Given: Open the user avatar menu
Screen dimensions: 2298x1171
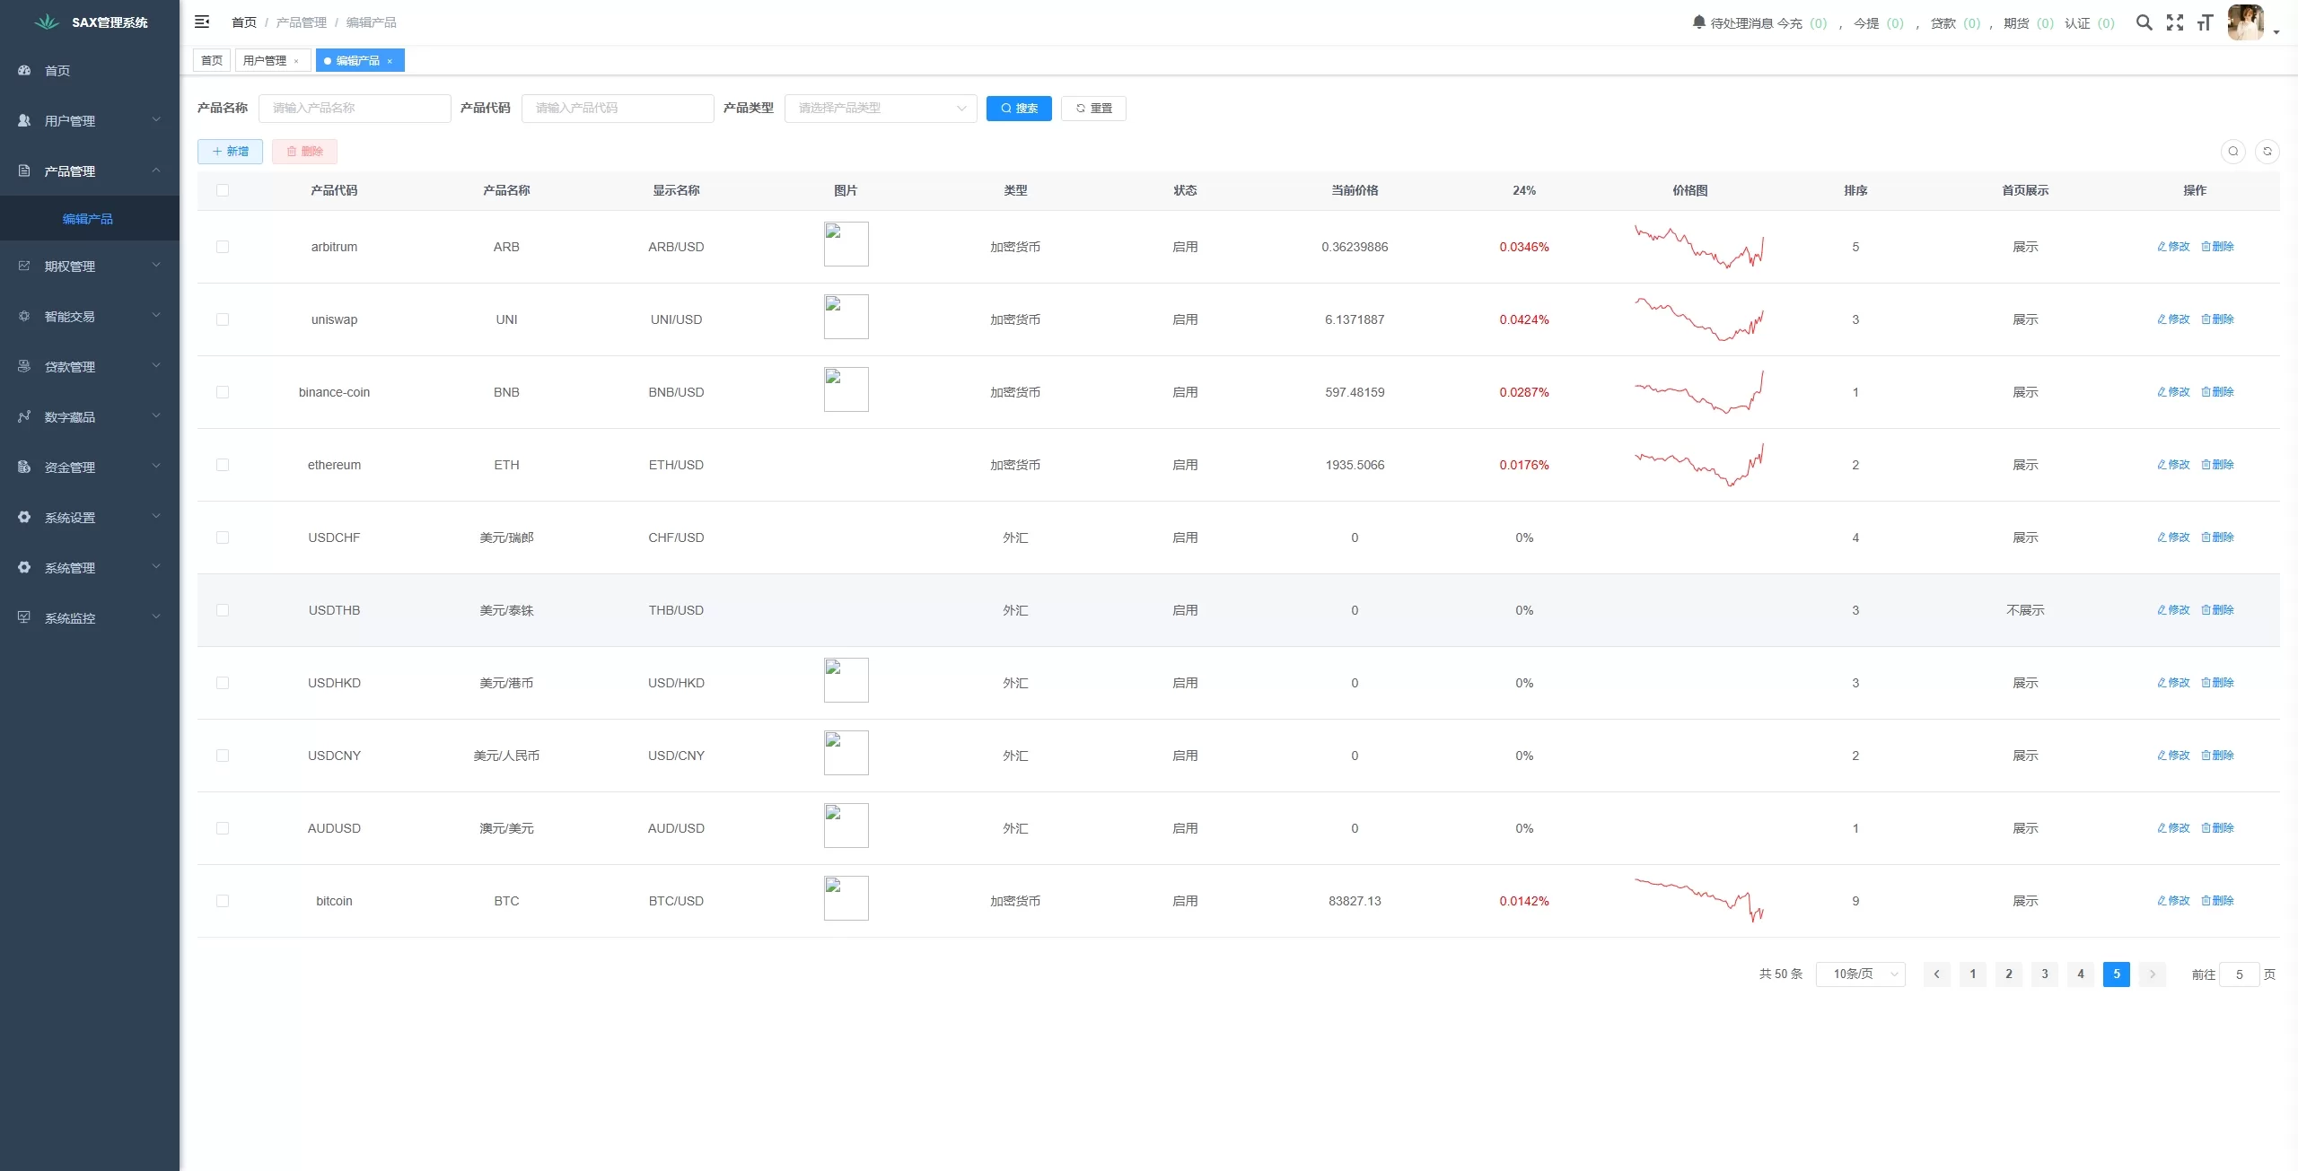Looking at the screenshot, I should [2247, 22].
